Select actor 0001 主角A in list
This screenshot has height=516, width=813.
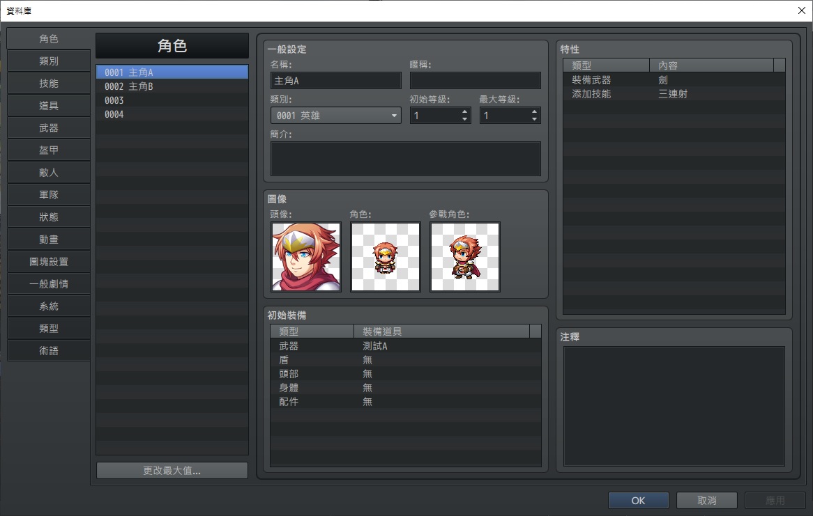pyautogui.click(x=172, y=72)
